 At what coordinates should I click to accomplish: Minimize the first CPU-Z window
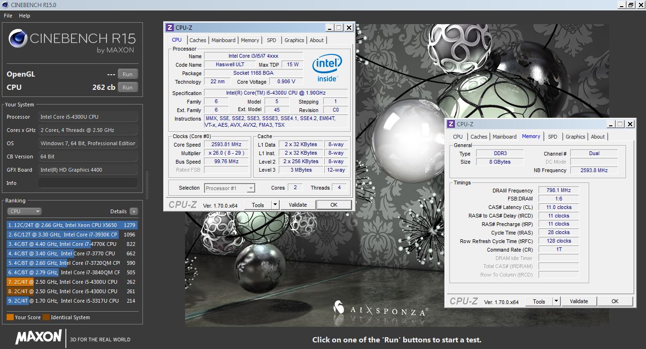[329, 27]
